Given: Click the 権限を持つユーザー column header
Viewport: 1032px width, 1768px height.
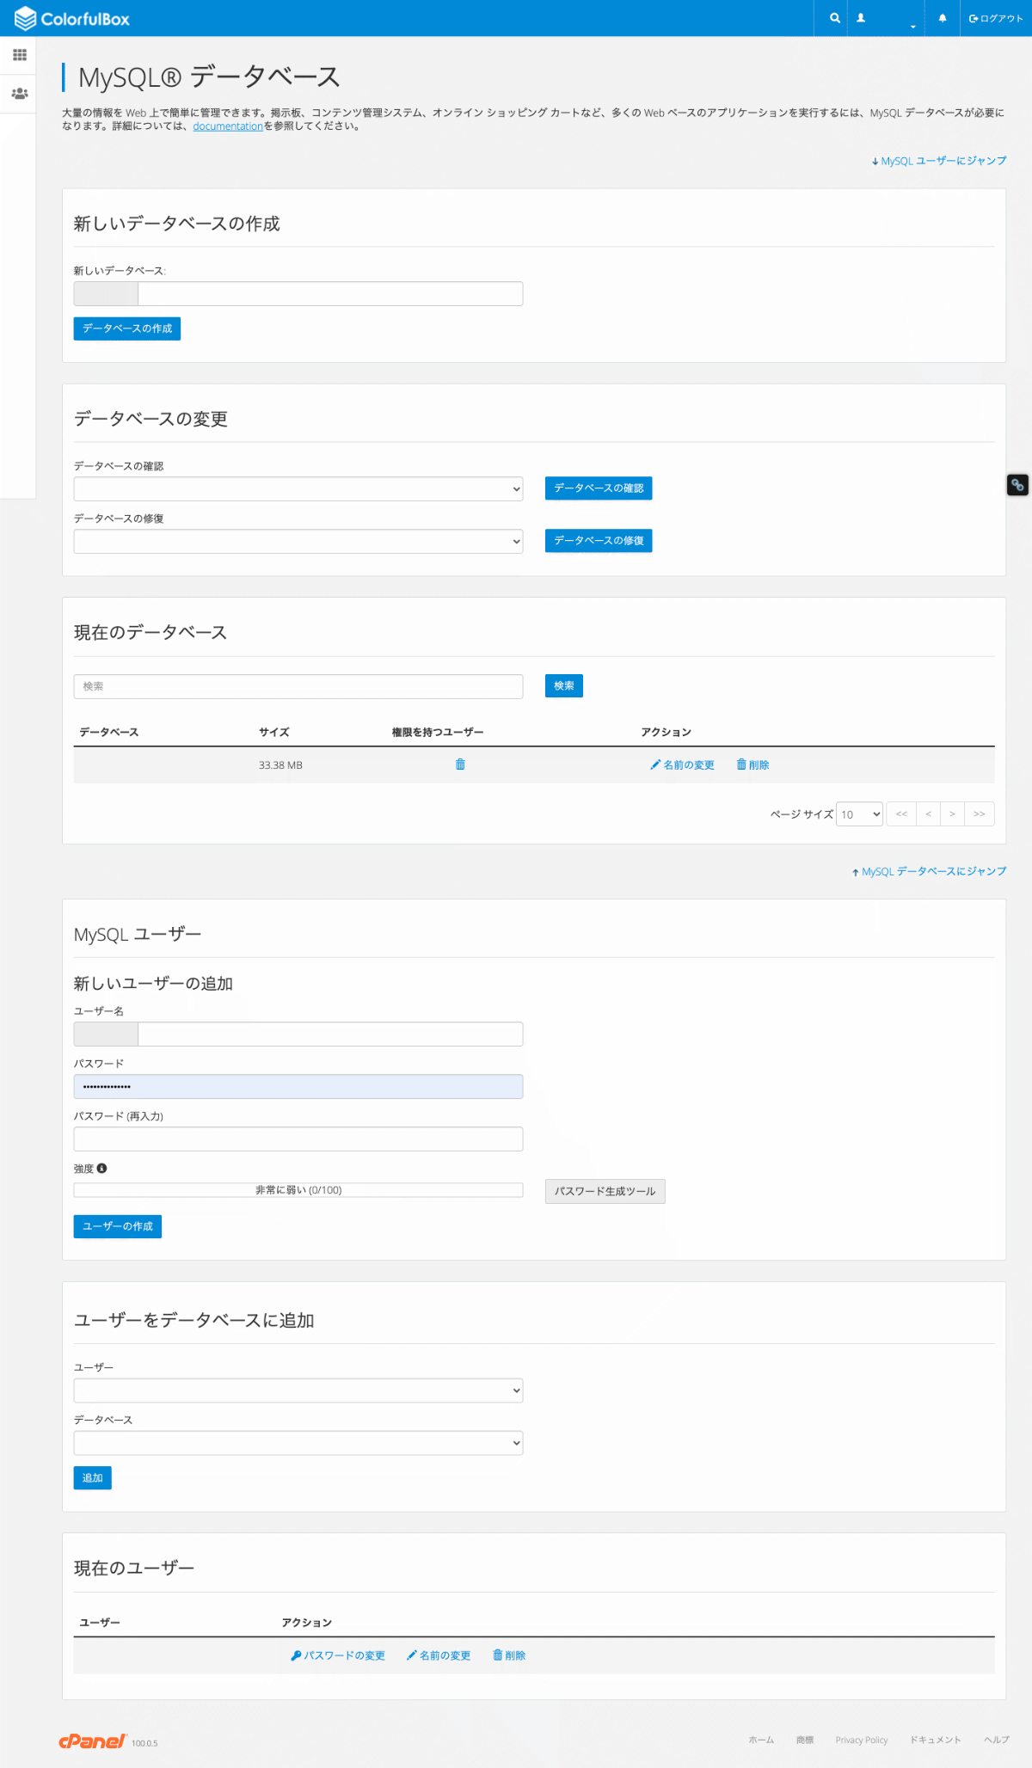Looking at the screenshot, I should click(438, 733).
